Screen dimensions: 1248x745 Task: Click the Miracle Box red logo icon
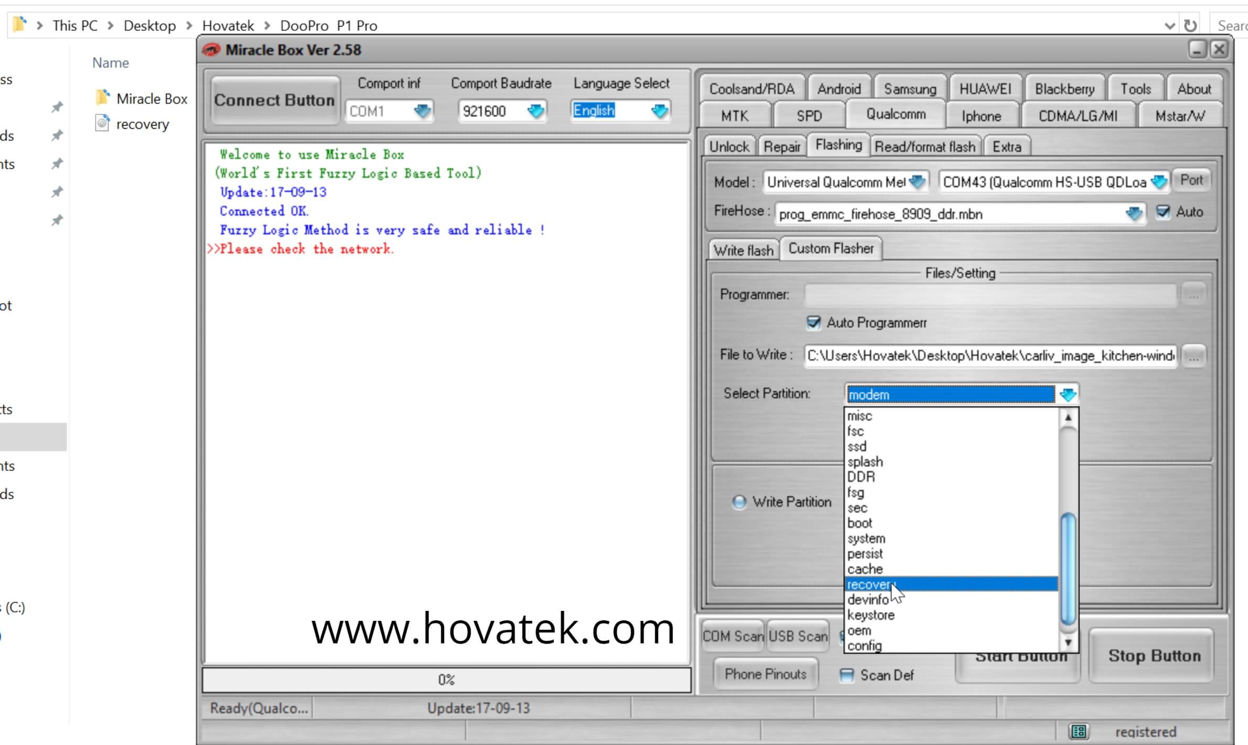(211, 50)
